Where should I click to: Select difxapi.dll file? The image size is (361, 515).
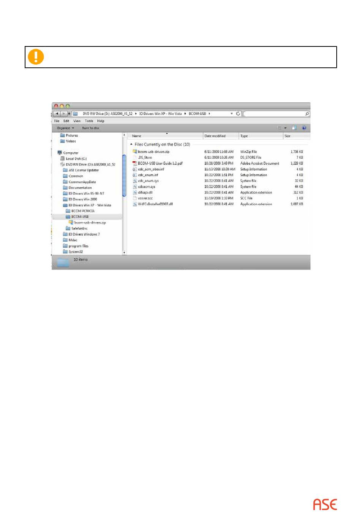click(145, 193)
